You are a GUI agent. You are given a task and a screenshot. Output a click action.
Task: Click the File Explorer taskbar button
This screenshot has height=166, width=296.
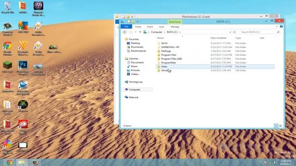coord(22,162)
